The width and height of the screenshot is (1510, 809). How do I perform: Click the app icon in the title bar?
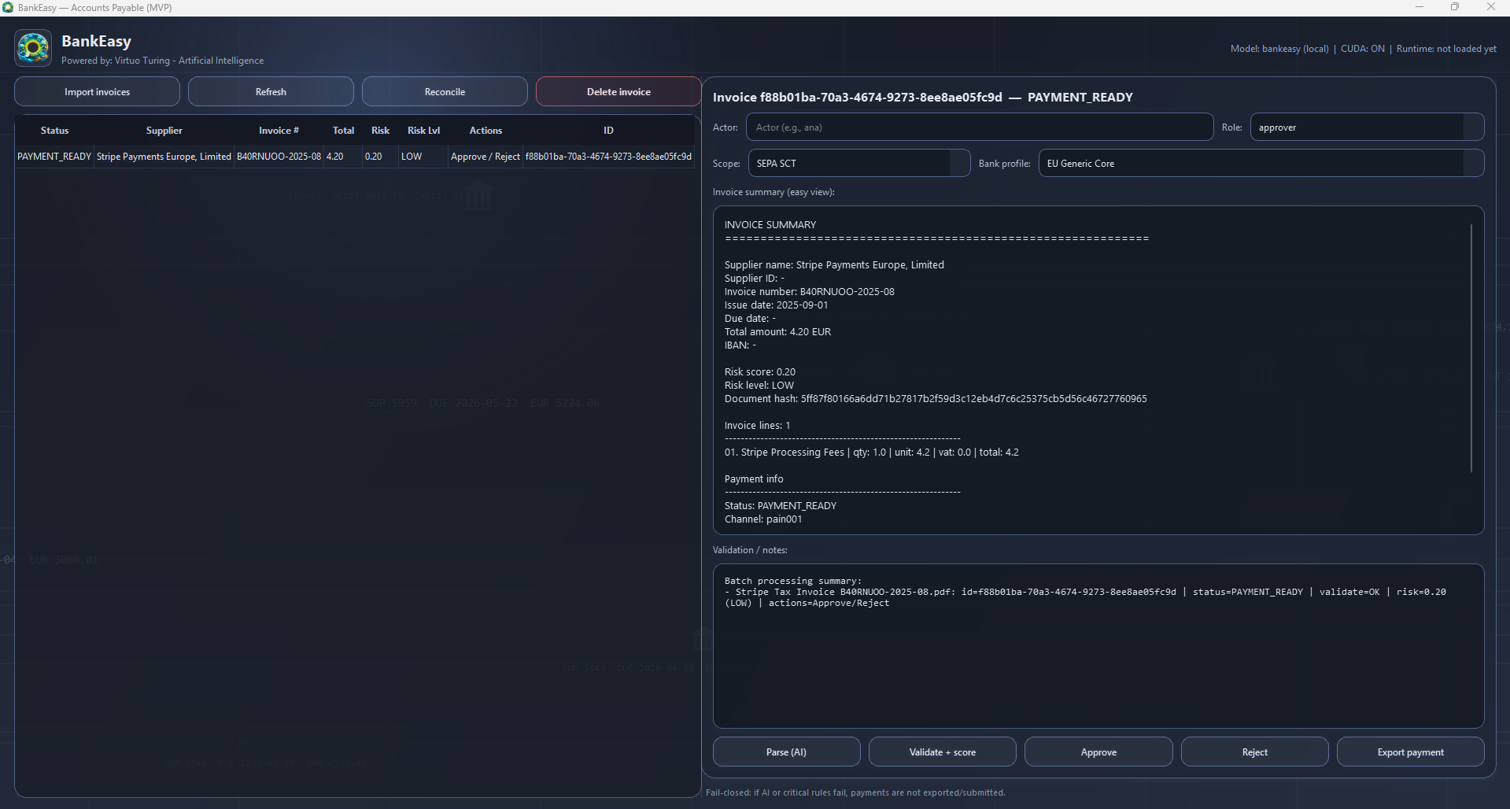(9, 7)
